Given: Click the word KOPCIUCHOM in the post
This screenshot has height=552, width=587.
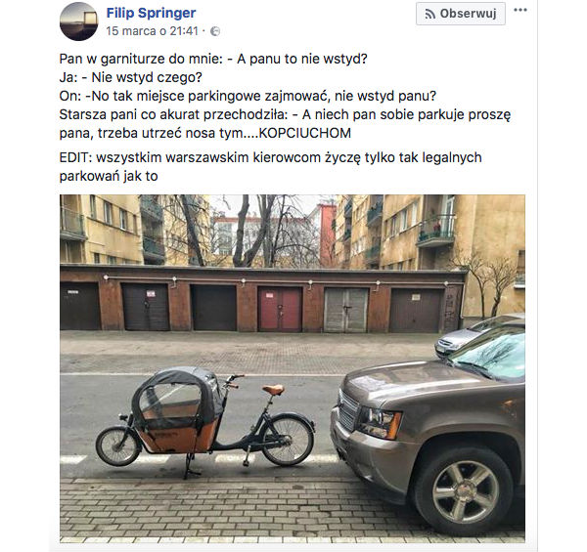Looking at the screenshot, I should [x=304, y=133].
